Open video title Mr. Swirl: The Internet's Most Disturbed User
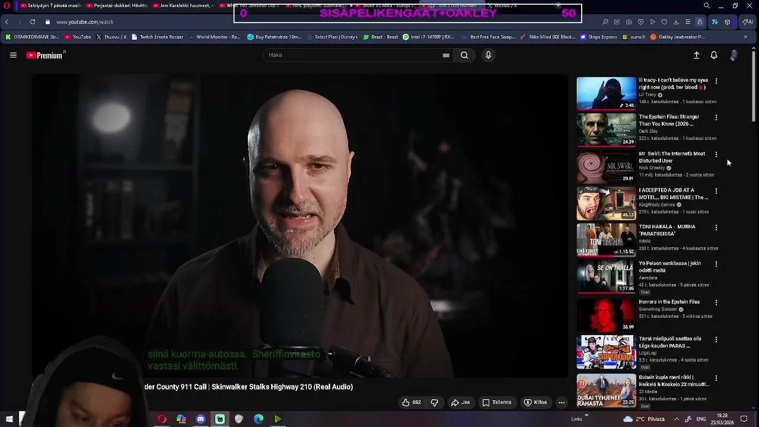This screenshot has width=759, height=427. (672, 157)
